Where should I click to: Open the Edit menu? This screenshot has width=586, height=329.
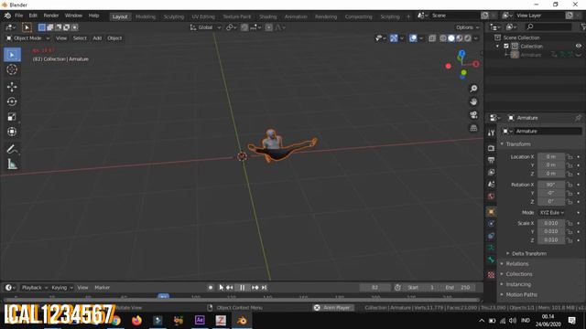pyautogui.click(x=33, y=16)
